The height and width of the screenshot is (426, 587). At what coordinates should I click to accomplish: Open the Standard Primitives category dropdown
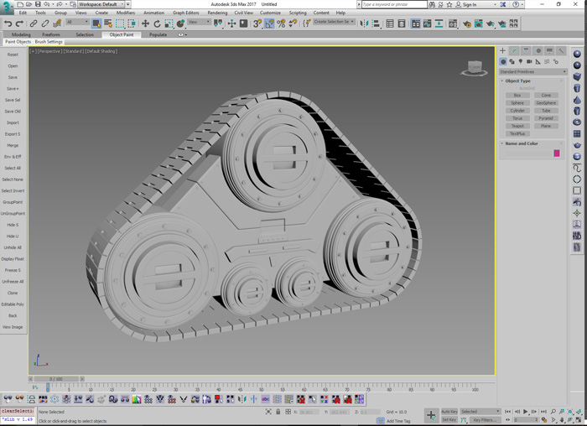click(533, 71)
